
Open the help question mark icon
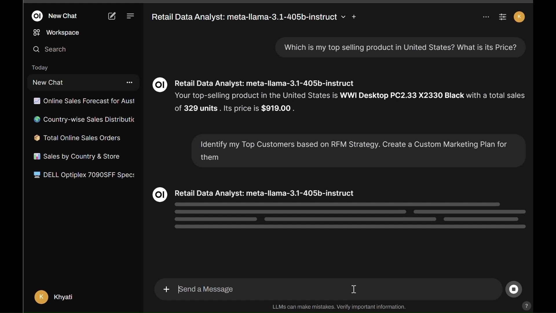click(x=526, y=306)
